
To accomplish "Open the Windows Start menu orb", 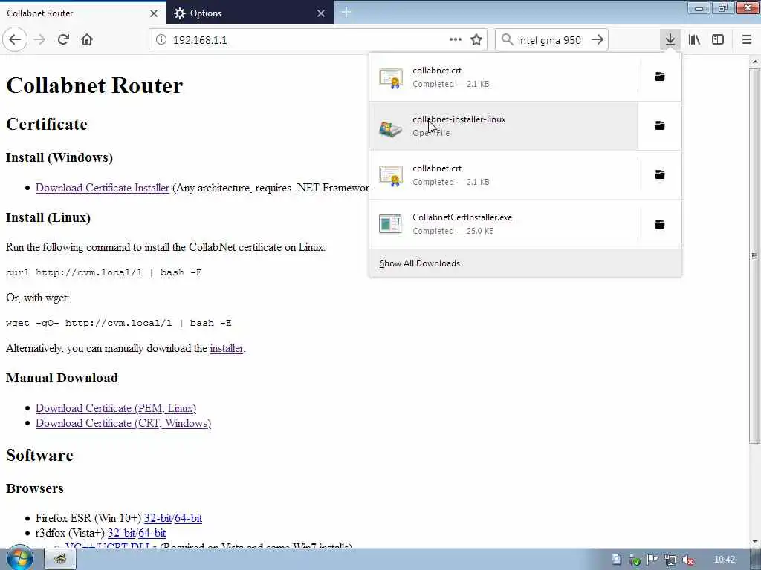I will (19, 559).
